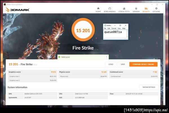Click the Show Details button
The width and height of the screenshot is (169, 113).
149,87
